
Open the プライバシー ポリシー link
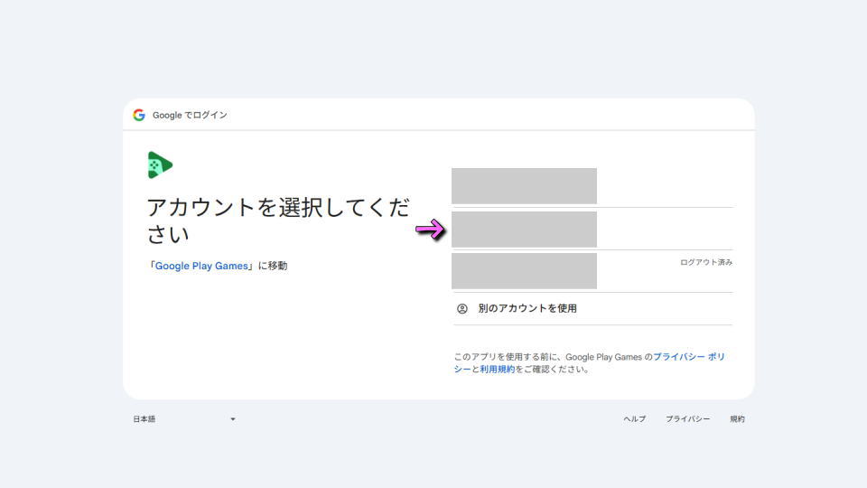coord(688,357)
